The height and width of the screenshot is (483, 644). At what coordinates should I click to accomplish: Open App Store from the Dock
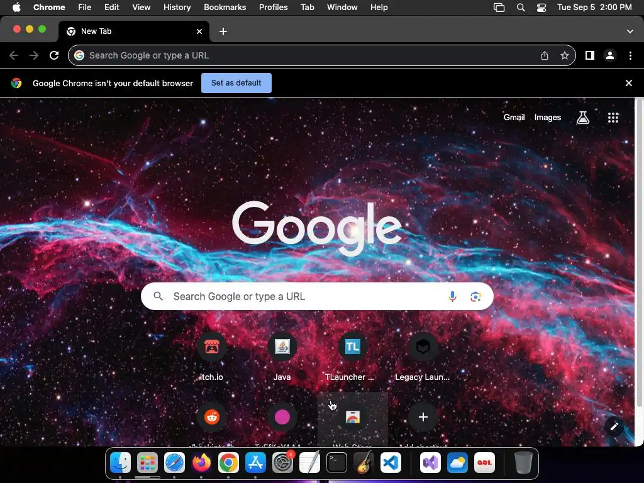coord(255,463)
